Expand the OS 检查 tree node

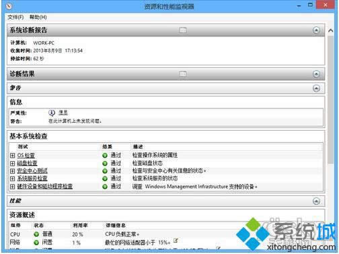pos(13,156)
